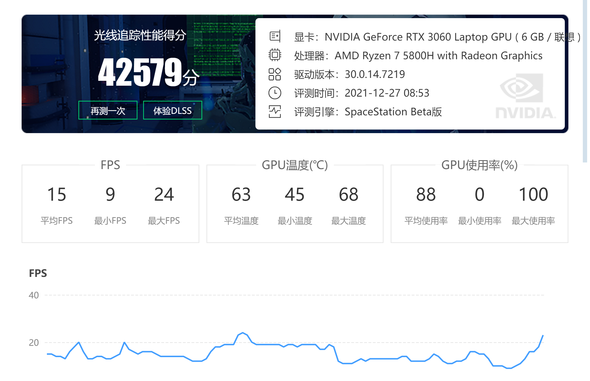Click the 最小FPS label
The width and height of the screenshot is (590, 381).
point(110,221)
